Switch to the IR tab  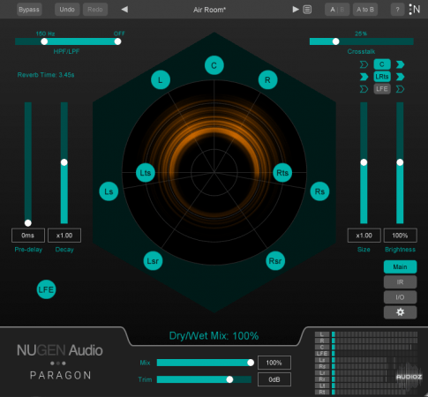click(x=400, y=282)
